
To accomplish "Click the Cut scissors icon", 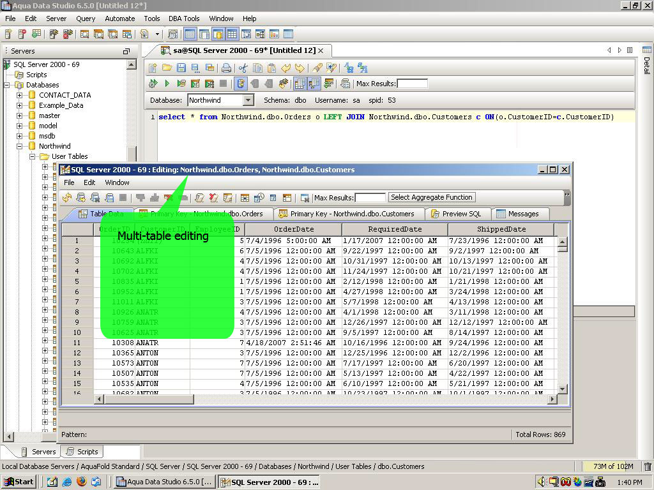I will pyautogui.click(x=243, y=68).
